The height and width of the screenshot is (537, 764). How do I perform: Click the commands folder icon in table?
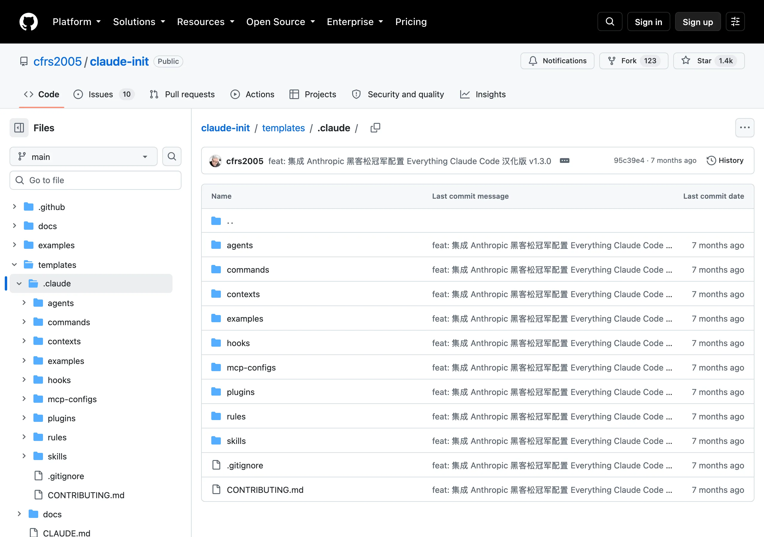[x=216, y=269]
